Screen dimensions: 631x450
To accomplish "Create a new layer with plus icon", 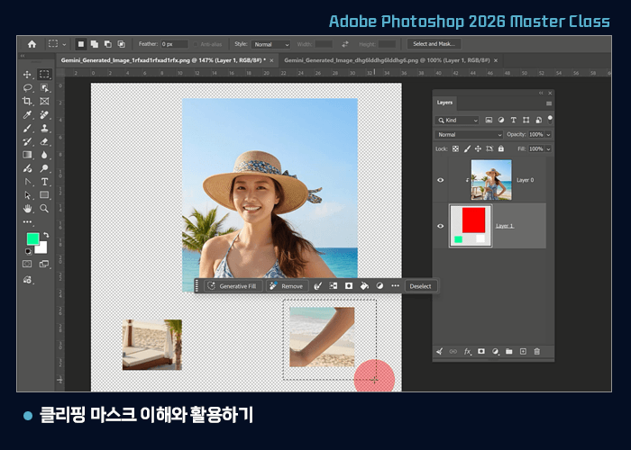I will (523, 352).
